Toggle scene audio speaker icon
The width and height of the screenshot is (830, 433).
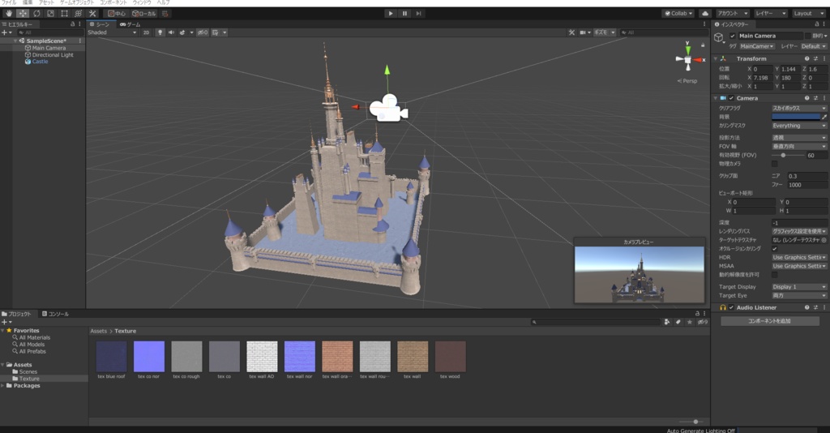point(171,32)
